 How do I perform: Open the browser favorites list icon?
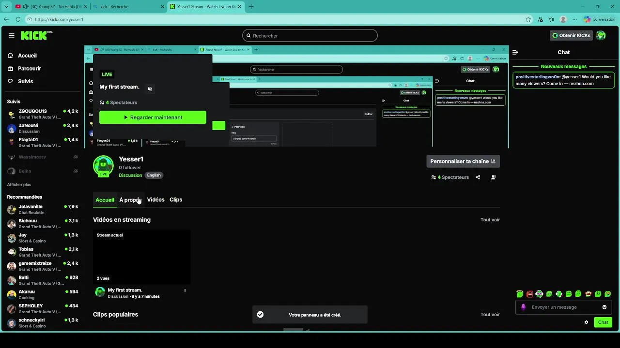click(552, 19)
